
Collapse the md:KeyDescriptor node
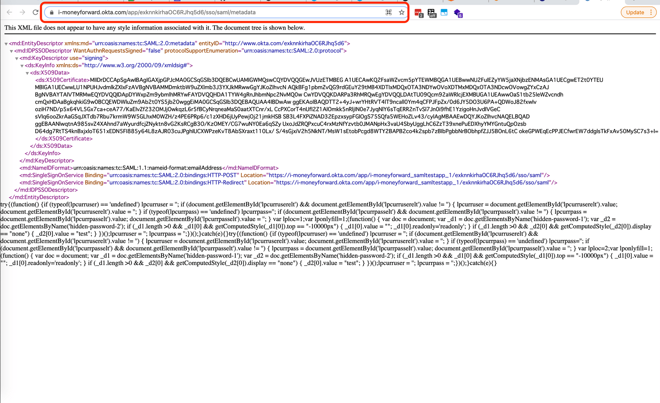(x=17, y=59)
